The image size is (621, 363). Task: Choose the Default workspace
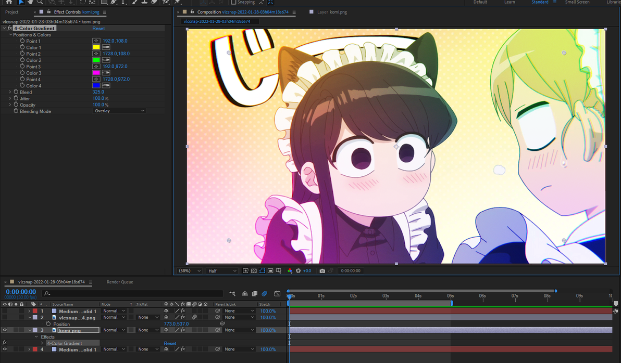[480, 2]
